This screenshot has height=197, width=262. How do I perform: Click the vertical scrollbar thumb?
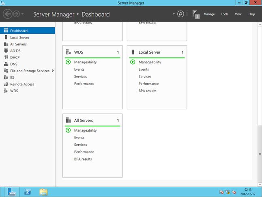coord(260,154)
